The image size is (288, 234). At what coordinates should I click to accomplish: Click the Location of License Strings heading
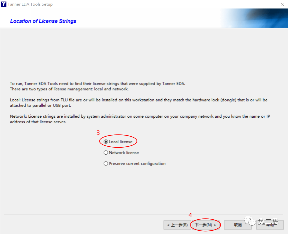[43, 21]
